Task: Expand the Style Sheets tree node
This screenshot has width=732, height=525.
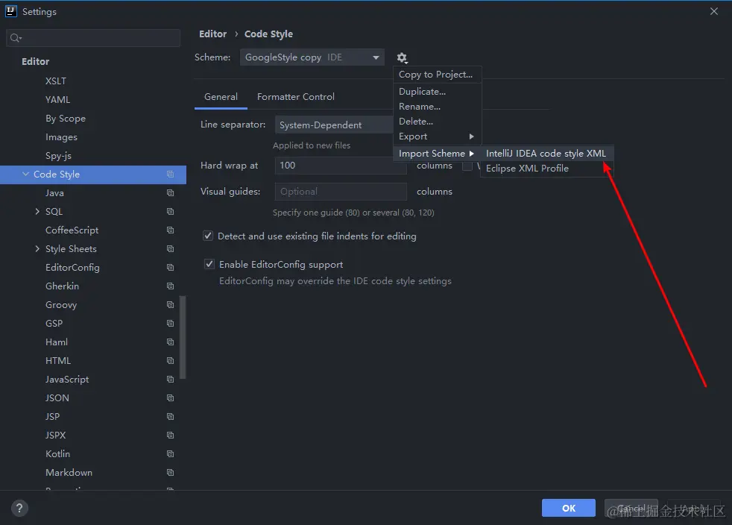Action: (37, 249)
